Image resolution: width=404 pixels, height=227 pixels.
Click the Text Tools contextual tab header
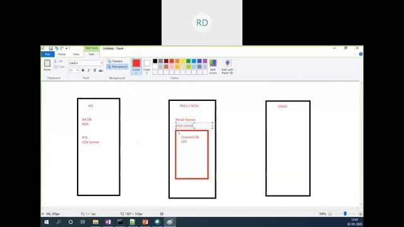[92, 48]
